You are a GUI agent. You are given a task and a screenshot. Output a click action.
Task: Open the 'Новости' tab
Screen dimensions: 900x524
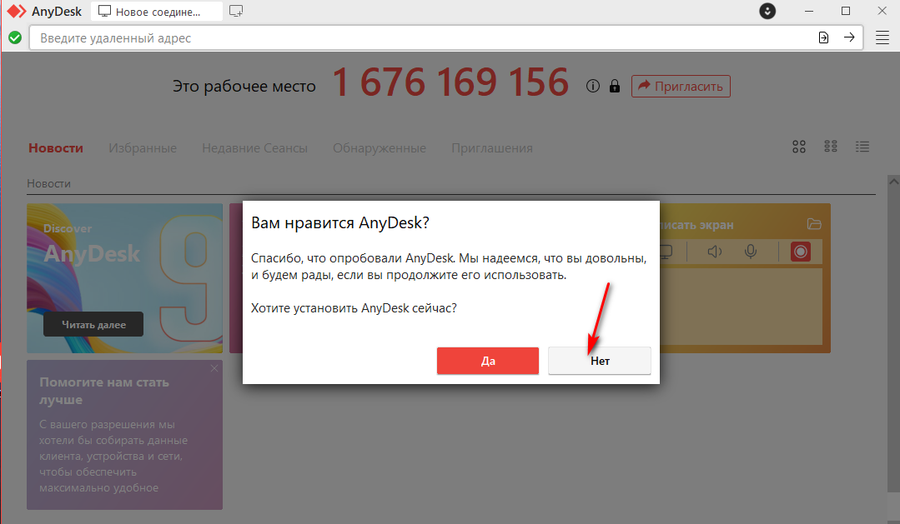[56, 148]
